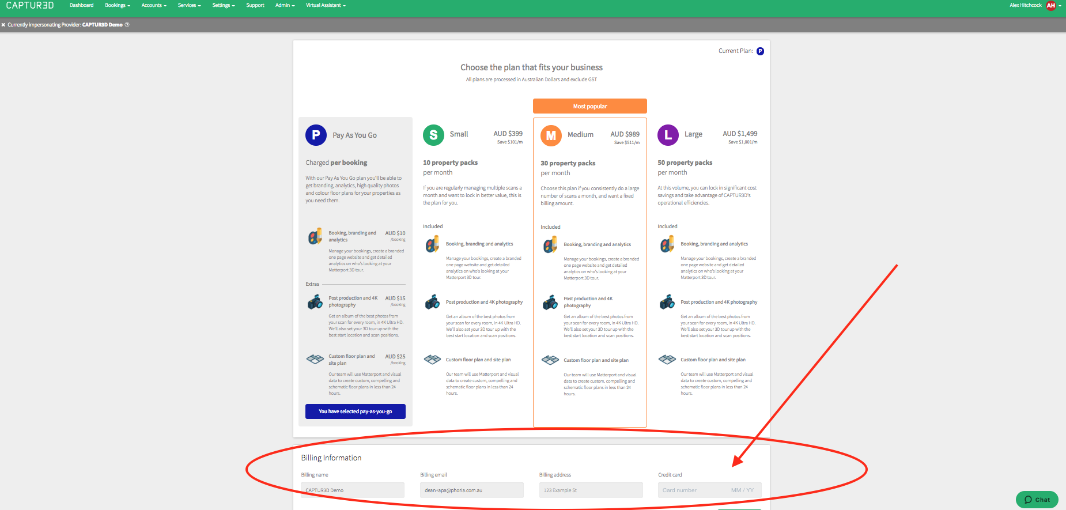Expand the Accounts dropdown menu
Screen dimensions: 1066x510
pyautogui.click(x=154, y=5)
